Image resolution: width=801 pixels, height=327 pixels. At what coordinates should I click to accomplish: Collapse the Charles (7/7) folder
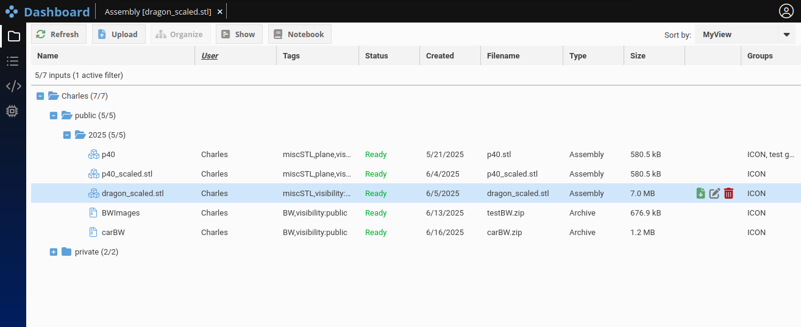coord(40,96)
